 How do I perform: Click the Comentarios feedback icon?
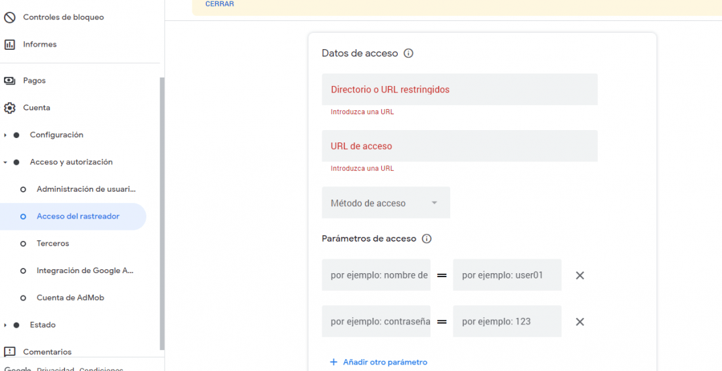click(9, 352)
